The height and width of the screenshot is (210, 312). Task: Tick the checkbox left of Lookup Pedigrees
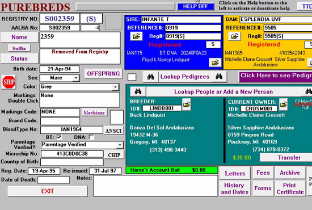[132, 77]
